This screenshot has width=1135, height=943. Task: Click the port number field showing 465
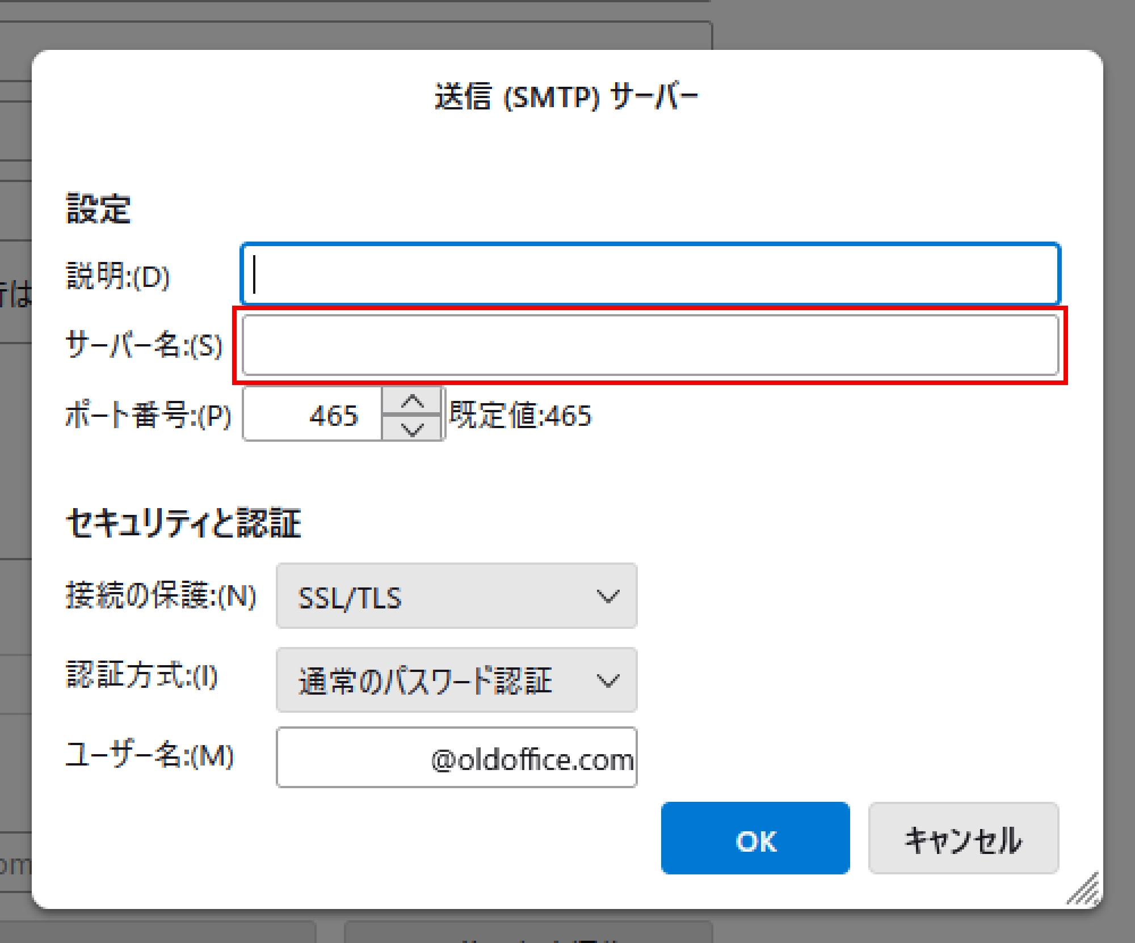[313, 415]
